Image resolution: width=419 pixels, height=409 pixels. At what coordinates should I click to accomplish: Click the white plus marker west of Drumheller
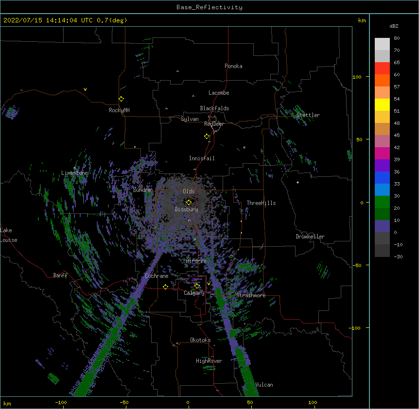(x=297, y=182)
